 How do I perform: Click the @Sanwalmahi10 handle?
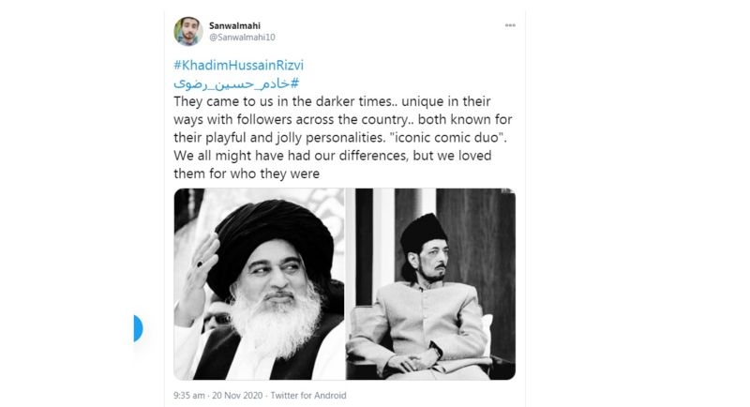[242, 38]
